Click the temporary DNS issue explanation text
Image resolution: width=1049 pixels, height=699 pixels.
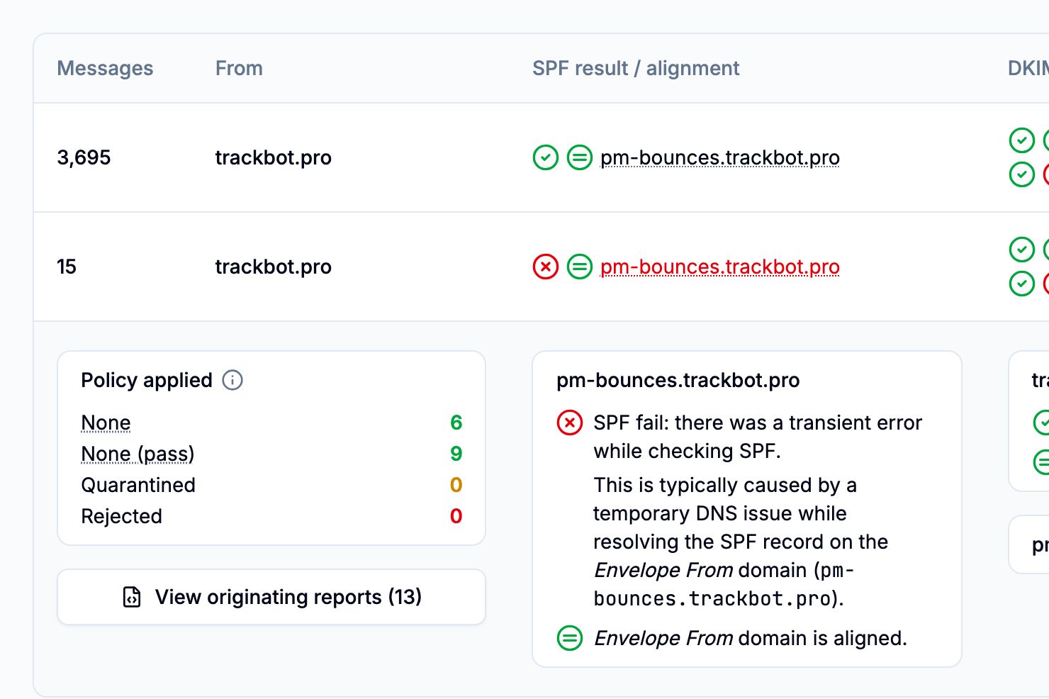741,542
